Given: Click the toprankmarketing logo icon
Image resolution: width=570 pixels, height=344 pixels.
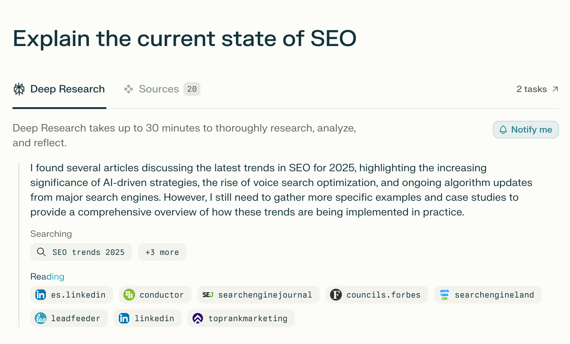Looking at the screenshot, I should [198, 318].
